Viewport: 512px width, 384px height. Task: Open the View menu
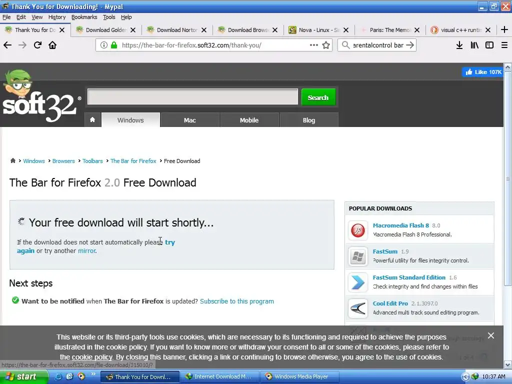pyautogui.click(x=37, y=17)
